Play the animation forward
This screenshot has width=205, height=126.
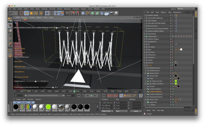[91, 96]
